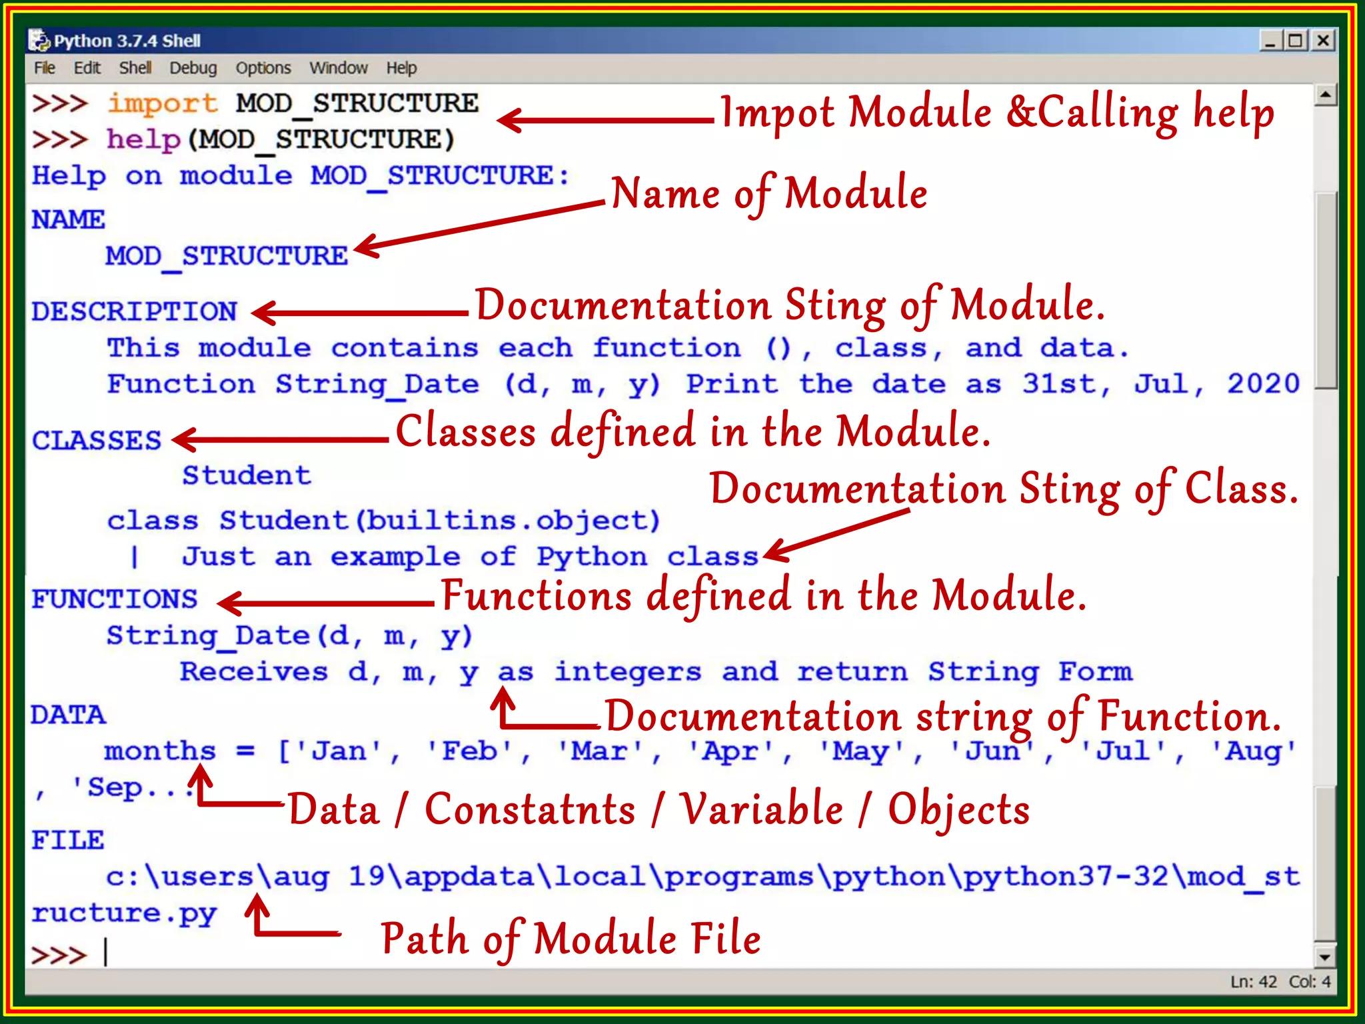Click the NAME section heading
The height and width of the screenshot is (1024, 1365).
point(68,220)
